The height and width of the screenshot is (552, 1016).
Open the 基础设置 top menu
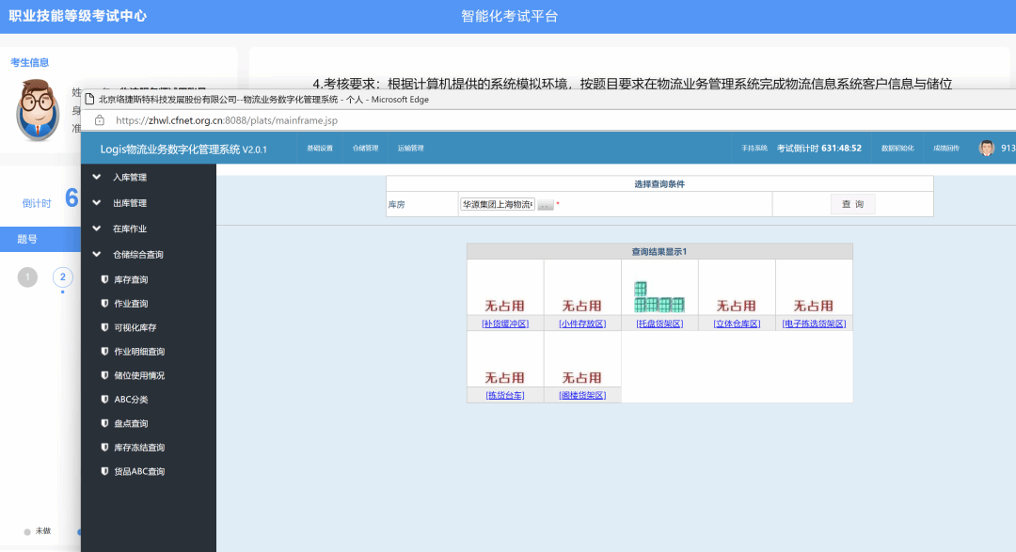point(320,149)
